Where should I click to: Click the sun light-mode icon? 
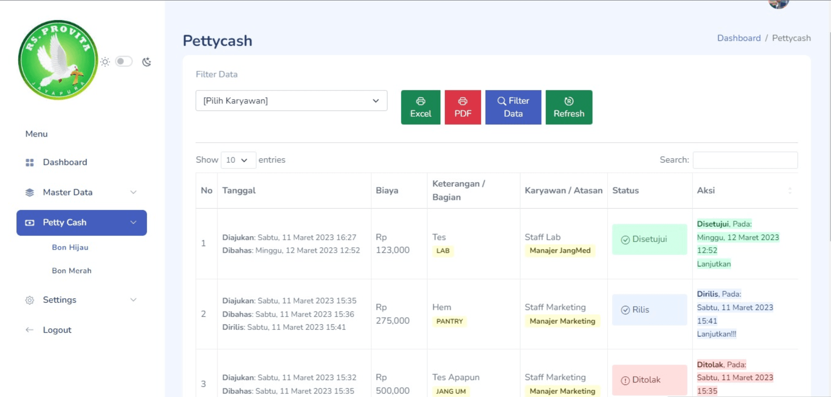pyautogui.click(x=105, y=62)
